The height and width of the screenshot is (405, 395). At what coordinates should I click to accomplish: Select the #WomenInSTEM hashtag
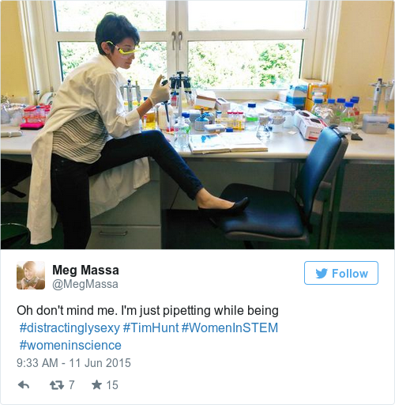[x=230, y=327]
